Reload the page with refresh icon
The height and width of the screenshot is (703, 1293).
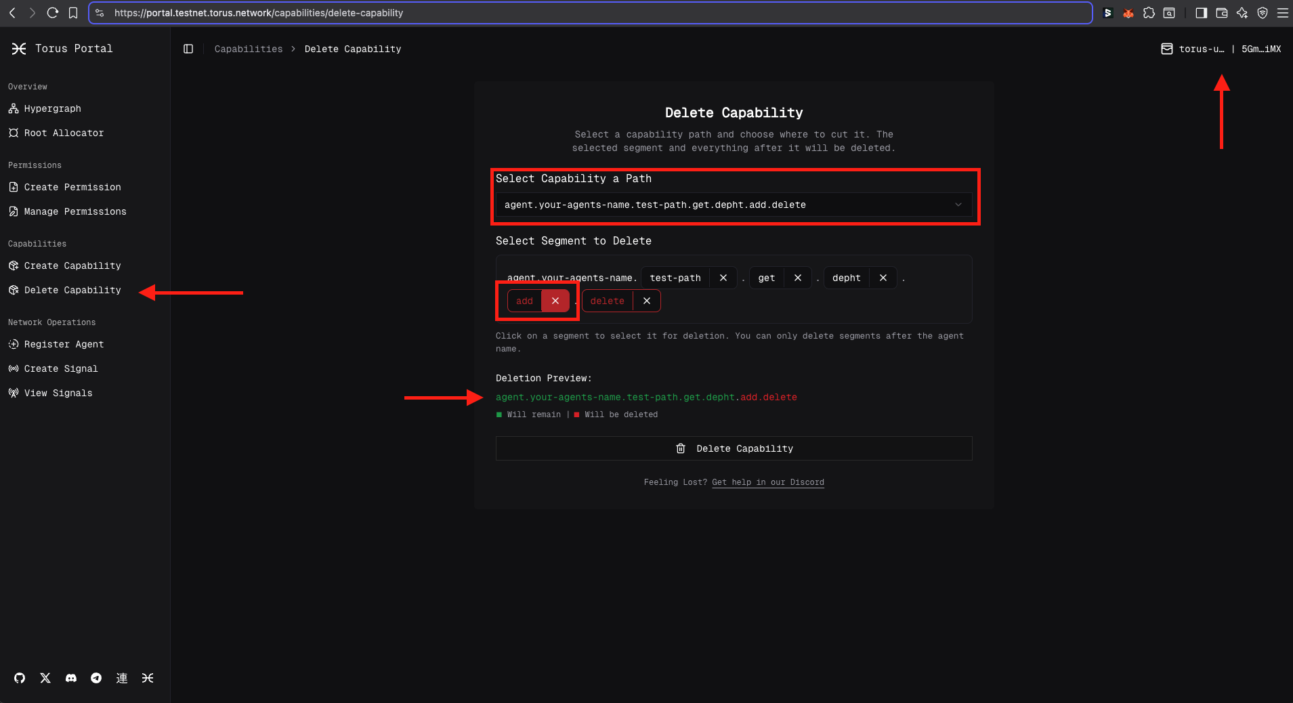[x=53, y=13]
